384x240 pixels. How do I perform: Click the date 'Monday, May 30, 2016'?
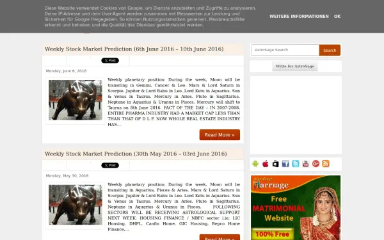coord(67,176)
